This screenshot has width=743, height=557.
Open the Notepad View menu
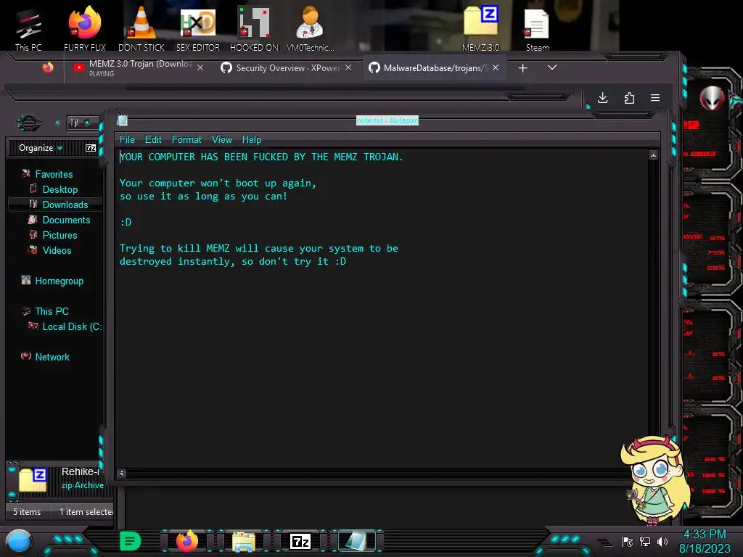pos(222,140)
